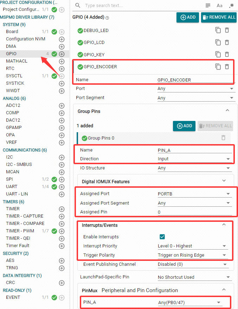This screenshot has height=309, width=238.
Task: Open the Trigger Polarity dropdown
Action: [192, 255]
